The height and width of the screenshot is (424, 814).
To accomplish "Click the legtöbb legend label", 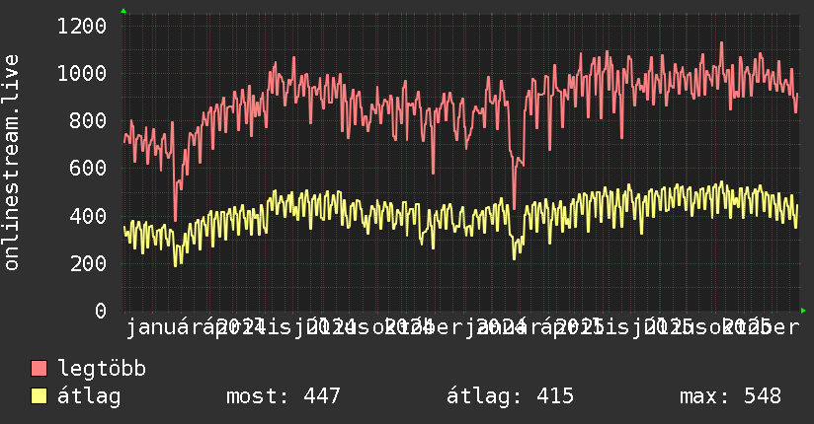I will (x=102, y=368).
